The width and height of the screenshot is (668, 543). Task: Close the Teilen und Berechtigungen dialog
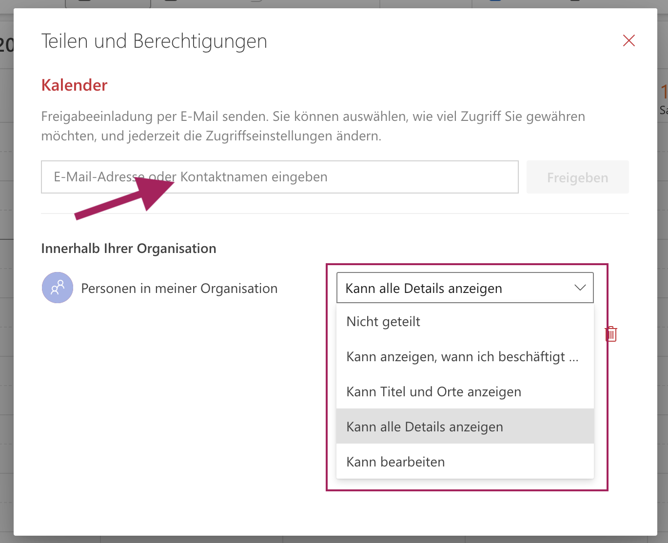point(629,41)
